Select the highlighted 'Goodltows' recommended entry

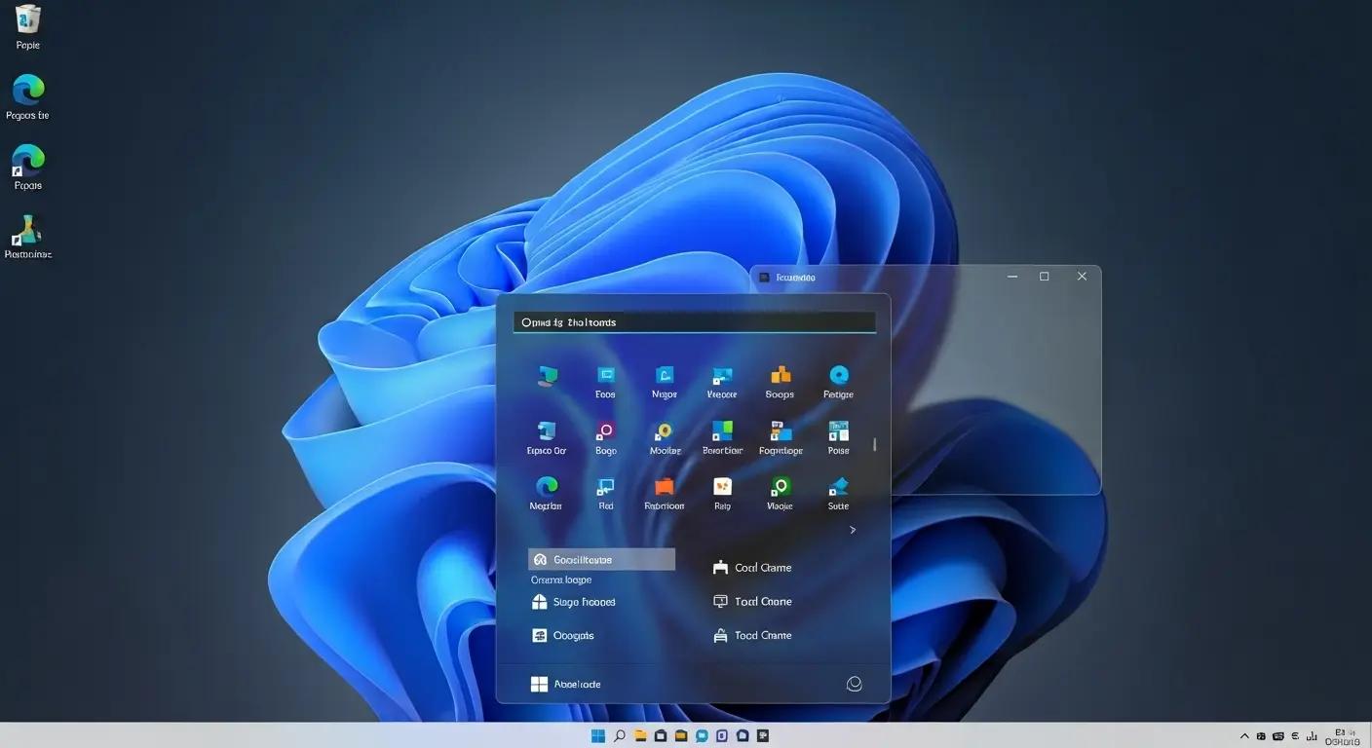point(601,558)
